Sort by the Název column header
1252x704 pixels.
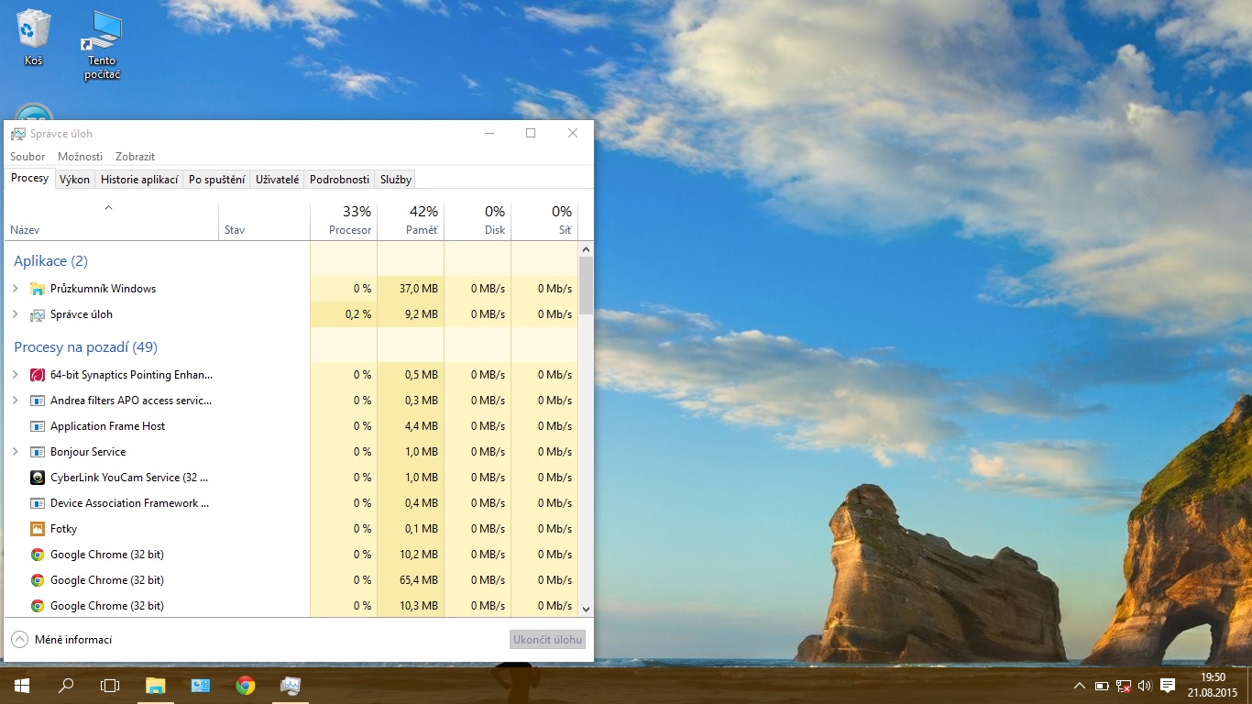[111, 220]
